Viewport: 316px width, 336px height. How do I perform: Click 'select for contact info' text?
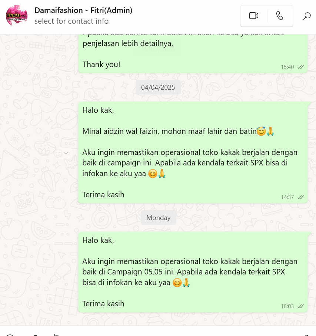point(71,21)
